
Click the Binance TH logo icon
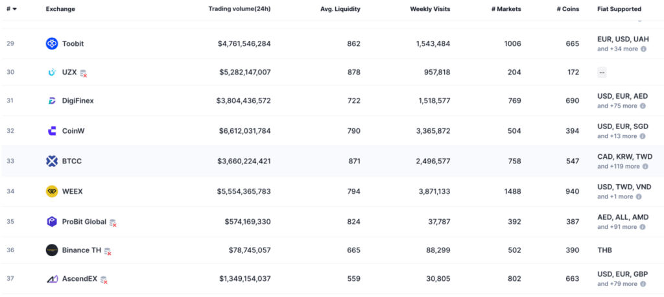(x=52, y=250)
